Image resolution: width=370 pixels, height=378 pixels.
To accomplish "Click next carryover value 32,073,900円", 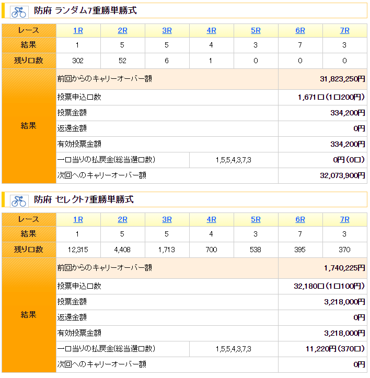I will pos(342,175).
